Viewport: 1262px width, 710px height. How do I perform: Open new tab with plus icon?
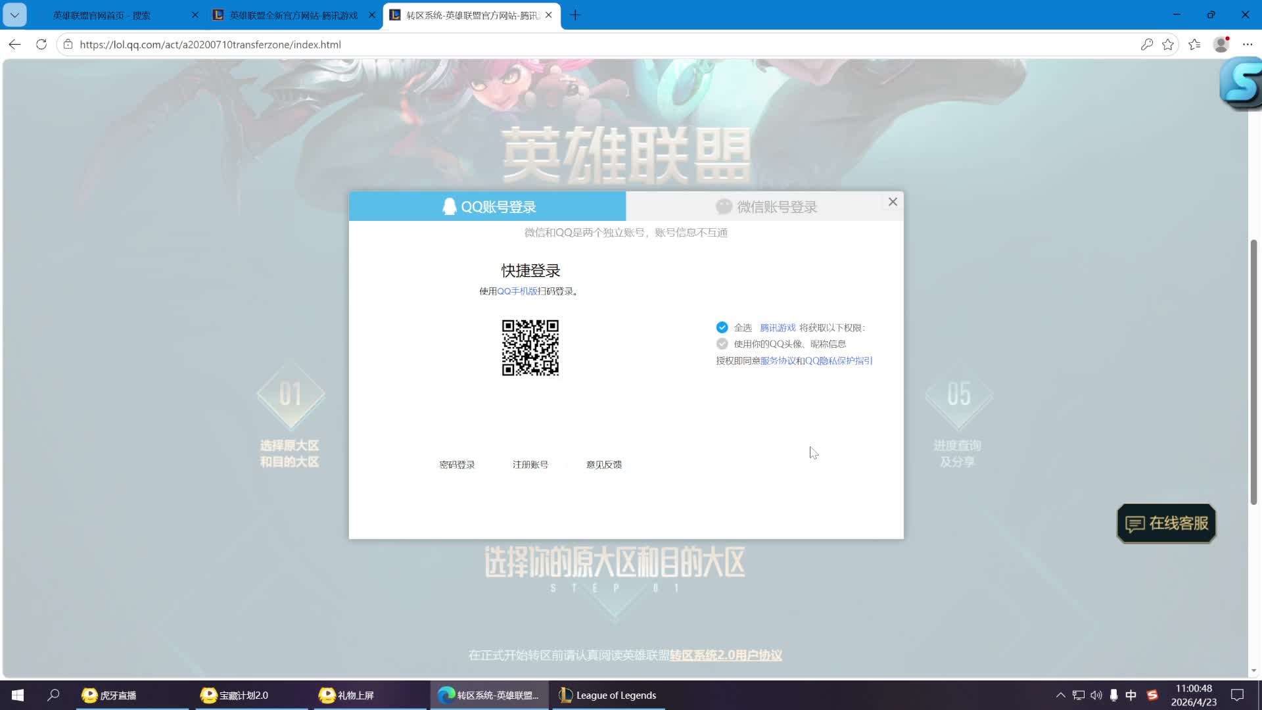coord(575,14)
